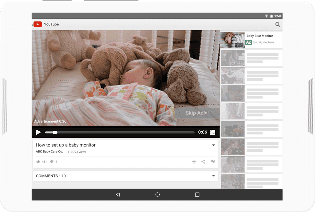The image size is (315, 212).
Task: Open the search magnifier icon
Action: coord(277,25)
